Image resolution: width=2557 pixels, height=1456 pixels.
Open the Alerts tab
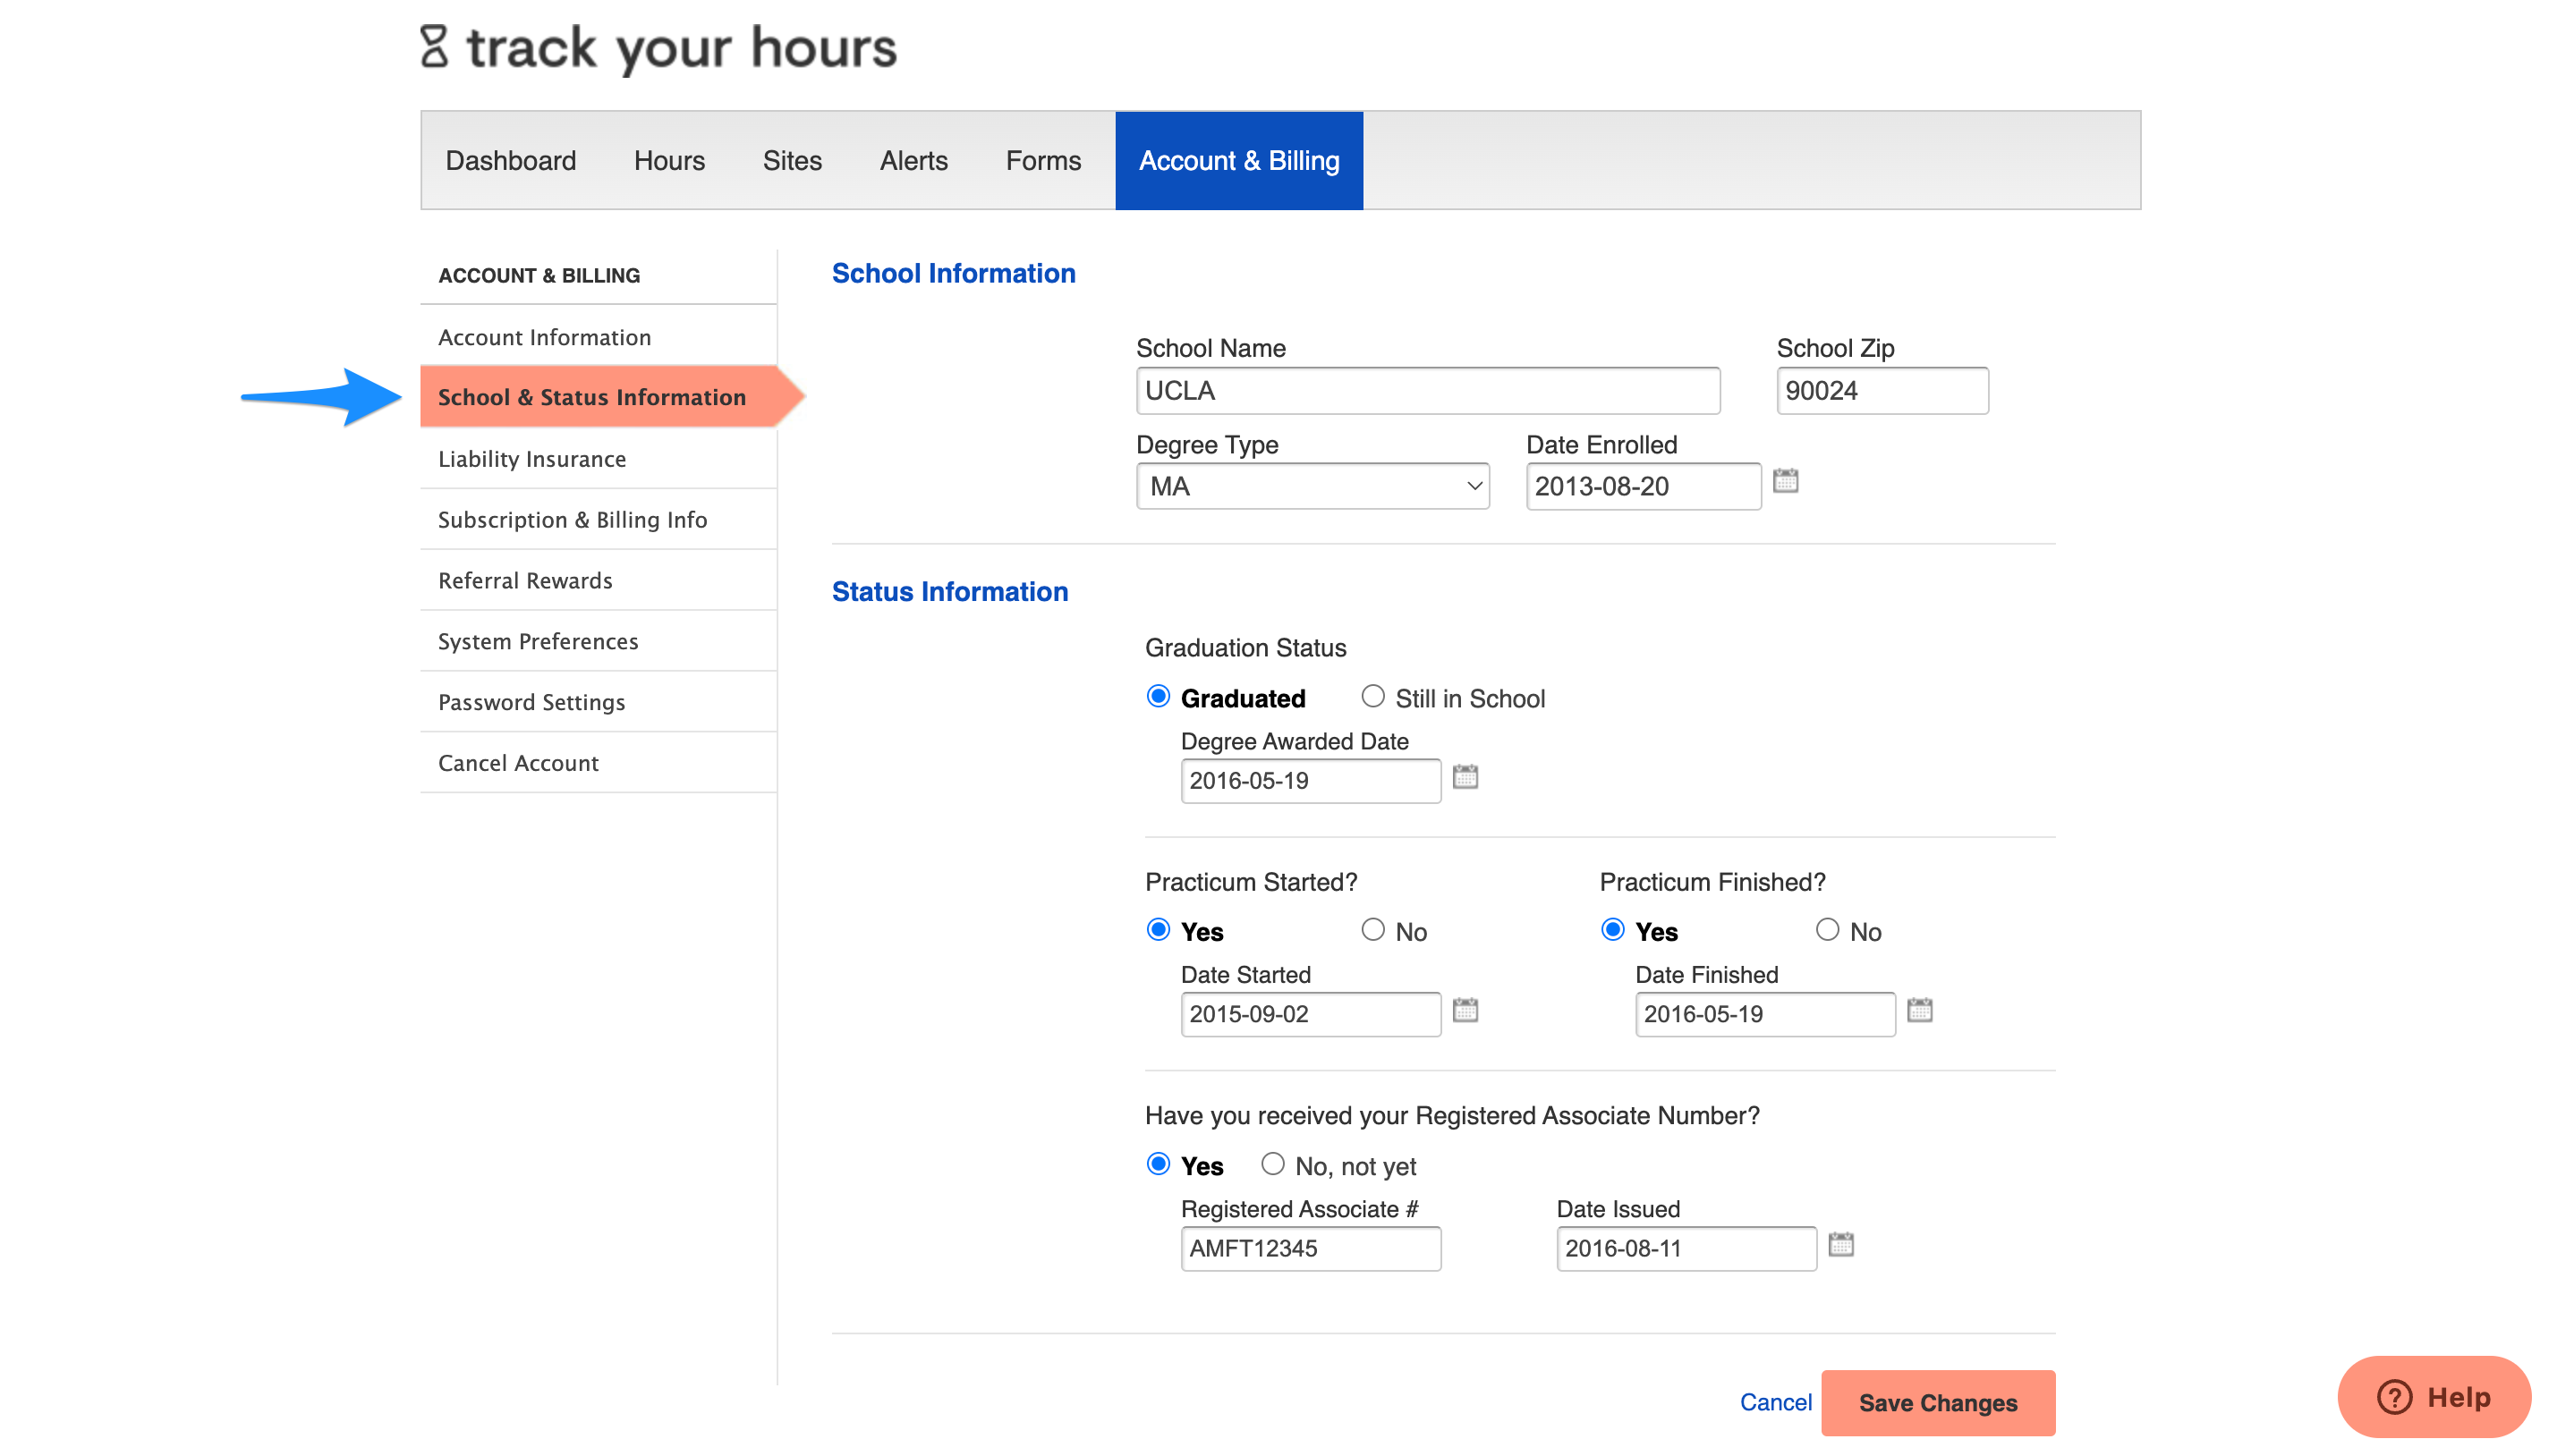click(913, 160)
